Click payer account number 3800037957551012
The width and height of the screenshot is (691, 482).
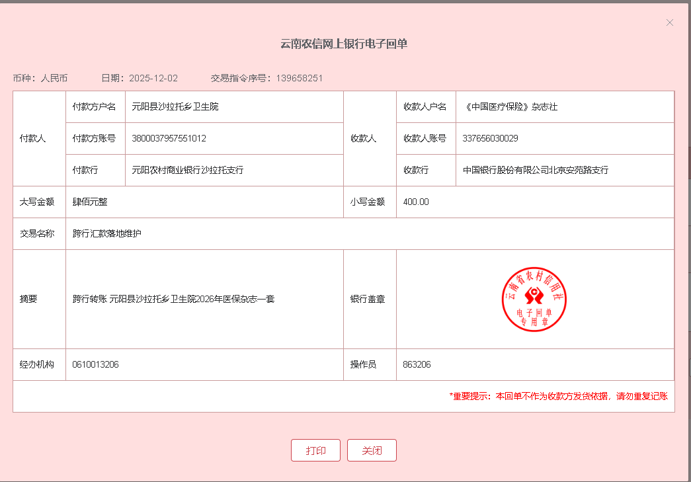coord(169,138)
